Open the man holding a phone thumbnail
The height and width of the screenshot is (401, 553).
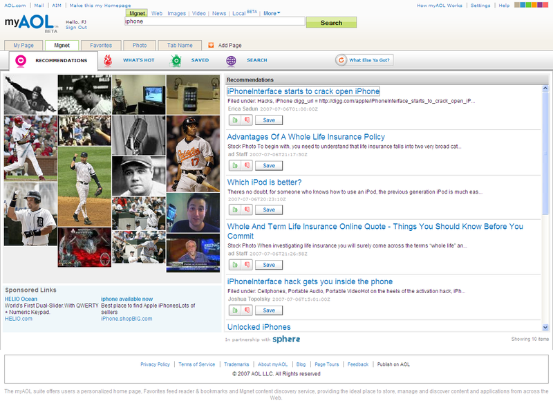click(x=193, y=213)
